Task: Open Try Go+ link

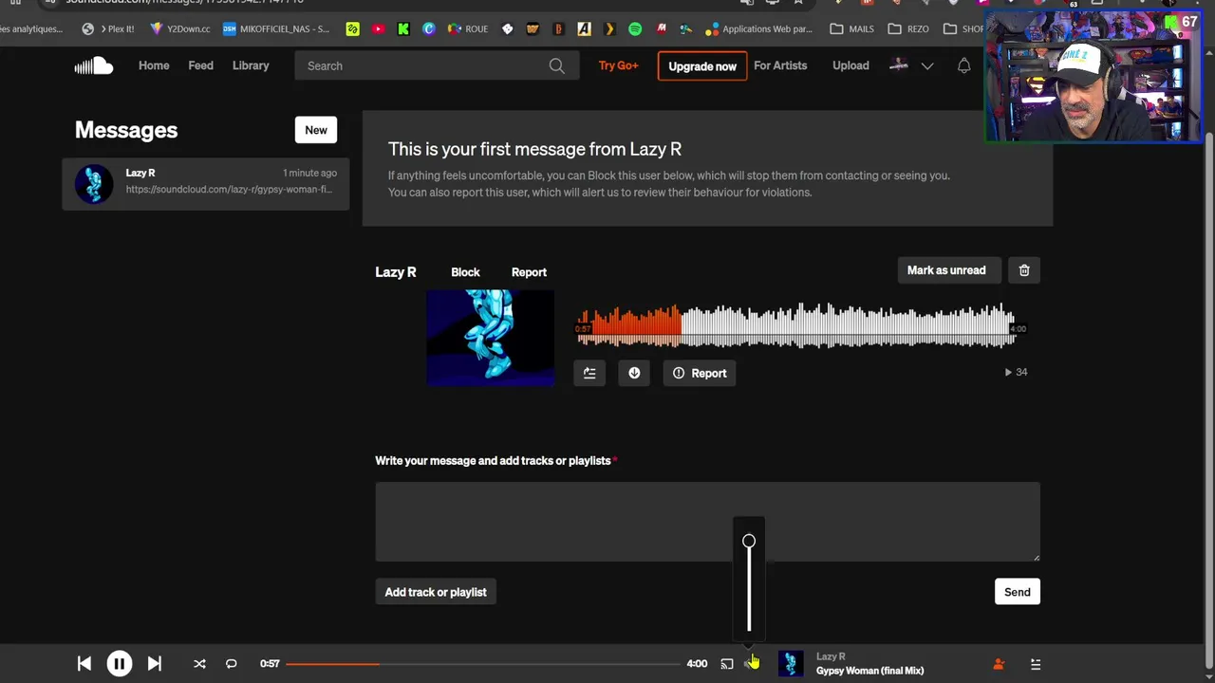Action: click(619, 65)
